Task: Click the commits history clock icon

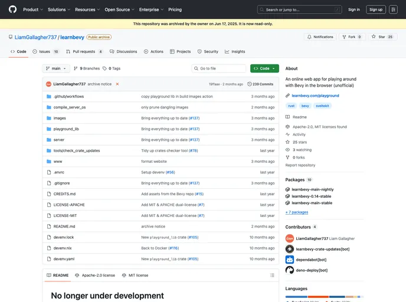Action: click(x=250, y=84)
